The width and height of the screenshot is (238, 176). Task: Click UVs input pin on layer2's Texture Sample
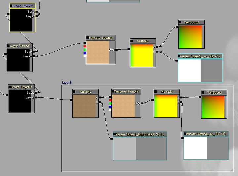tap(117, 50)
